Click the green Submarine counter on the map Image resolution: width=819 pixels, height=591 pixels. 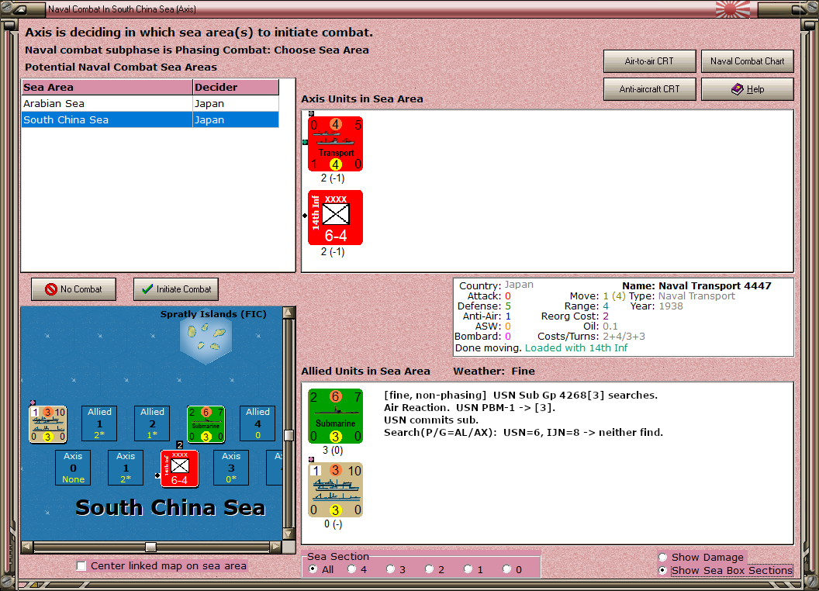click(x=206, y=423)
